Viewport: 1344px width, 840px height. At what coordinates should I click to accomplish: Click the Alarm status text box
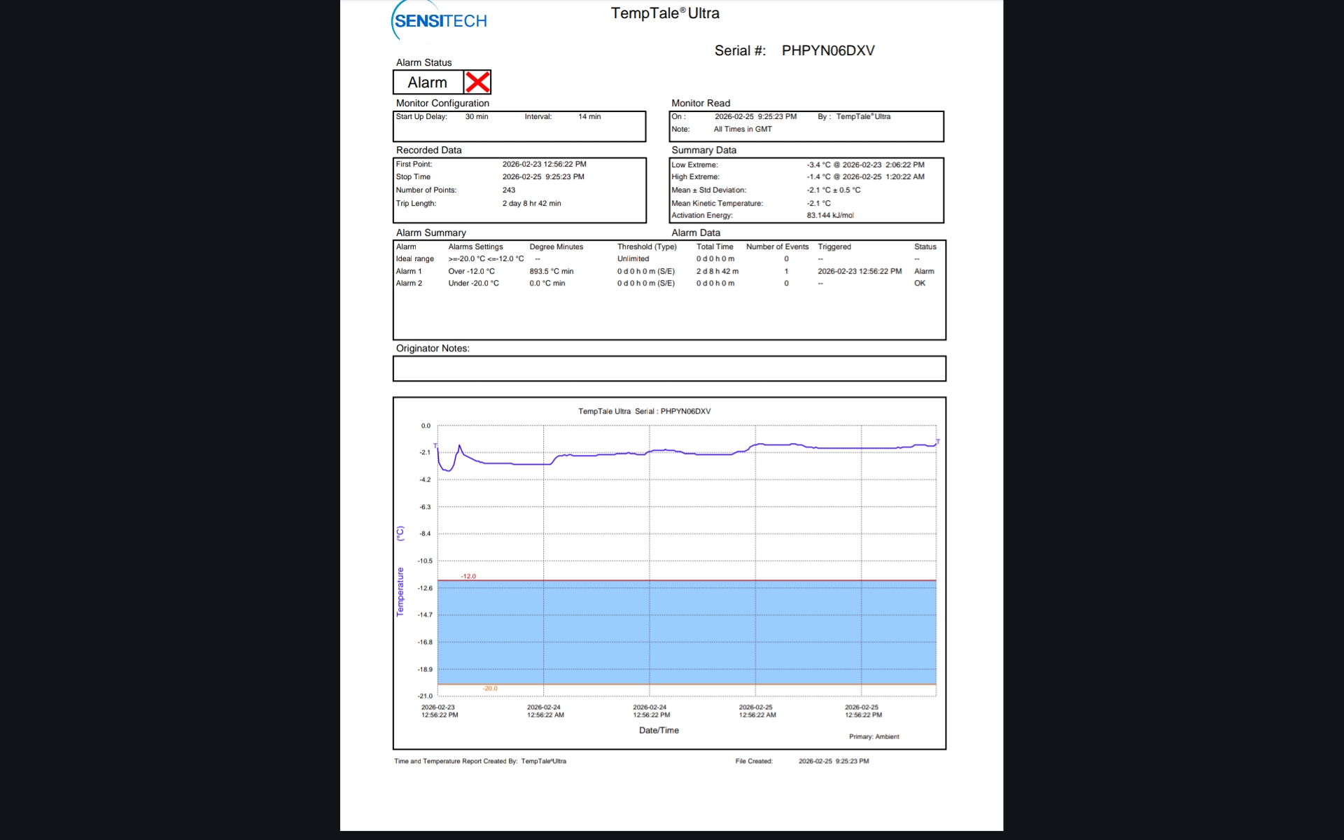point(428,83)
